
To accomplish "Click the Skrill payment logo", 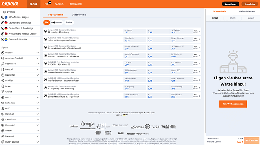I will point(120,133).
